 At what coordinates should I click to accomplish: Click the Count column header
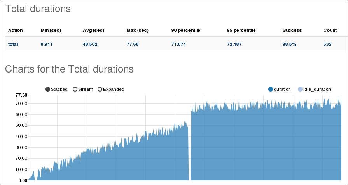pos(330,30)
